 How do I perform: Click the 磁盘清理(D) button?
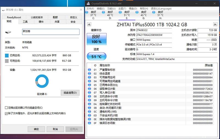point(70,93)
